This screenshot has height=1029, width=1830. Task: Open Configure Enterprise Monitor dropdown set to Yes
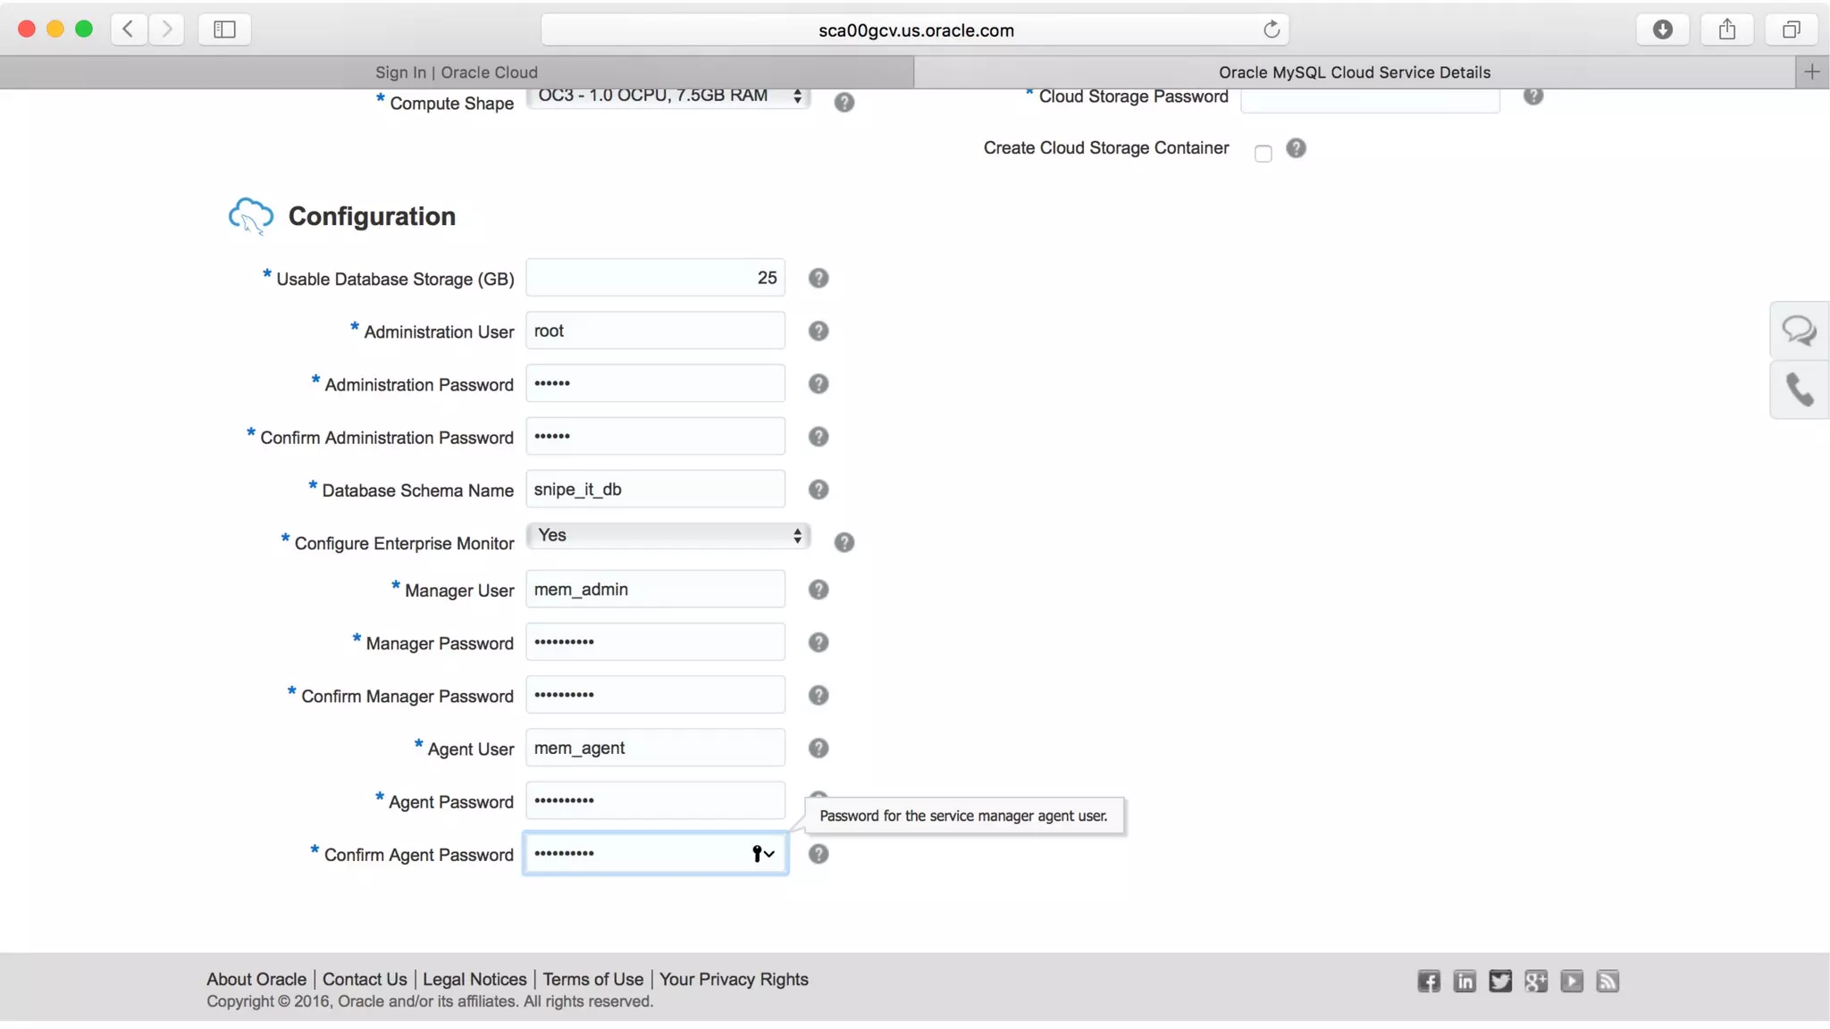click(667, 535)
